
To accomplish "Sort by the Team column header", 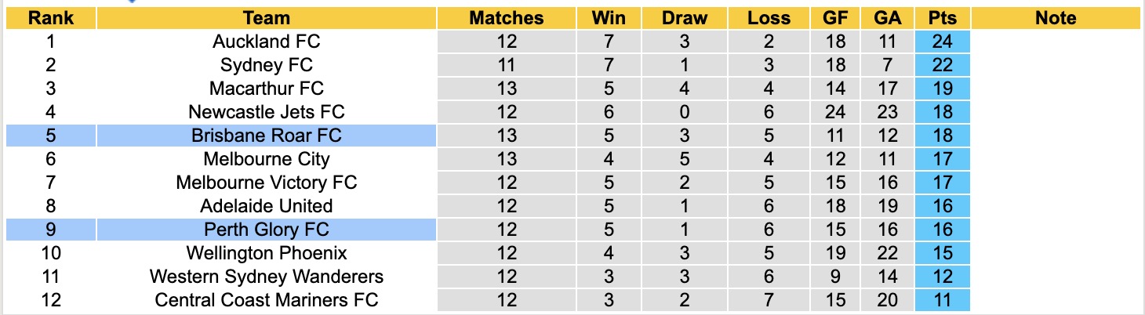I will [x=267, y=18].
